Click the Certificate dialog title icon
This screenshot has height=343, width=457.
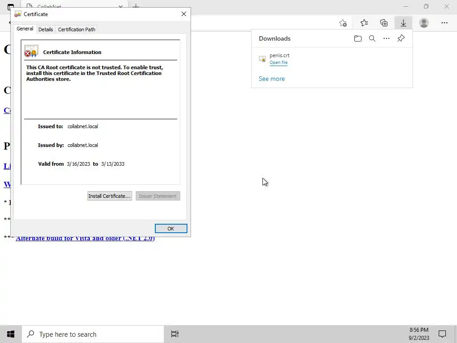[18, 14]
